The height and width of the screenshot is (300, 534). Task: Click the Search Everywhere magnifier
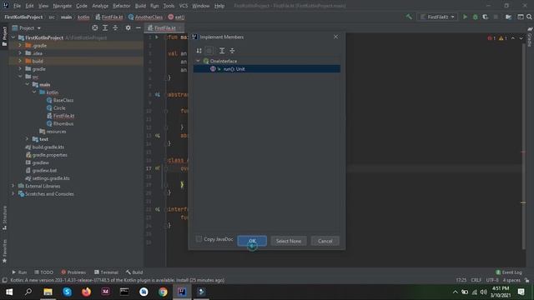529,17
